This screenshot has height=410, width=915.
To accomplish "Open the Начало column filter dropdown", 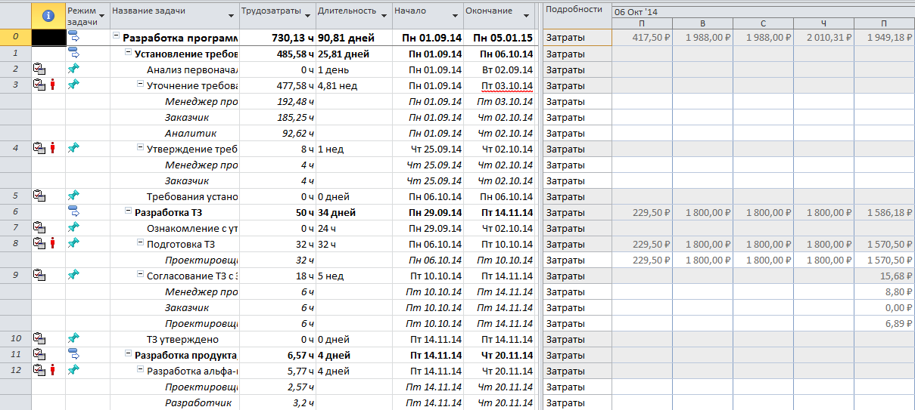I will point(456,16).
